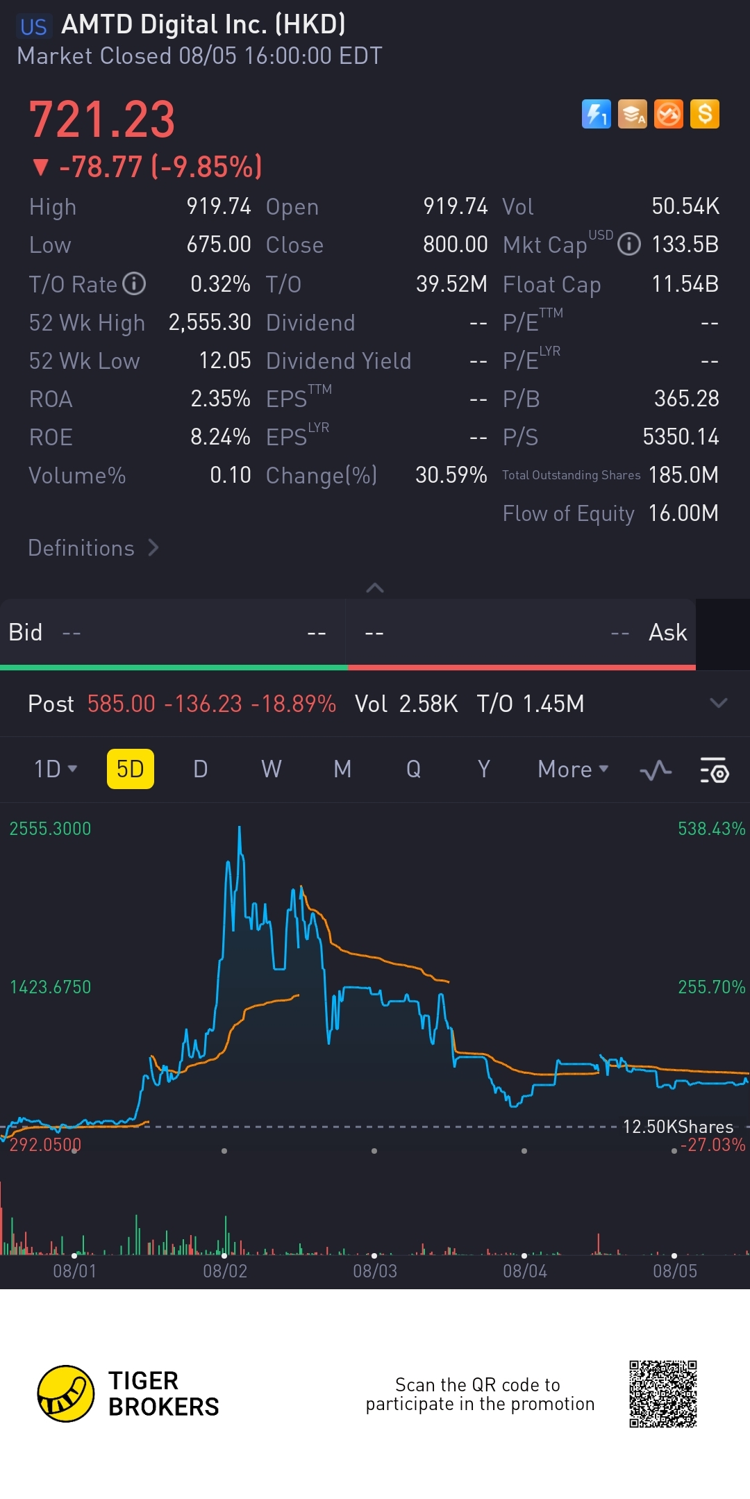
Task: Tap the 08/04 date marker
Action: (x=525, y=1271)
